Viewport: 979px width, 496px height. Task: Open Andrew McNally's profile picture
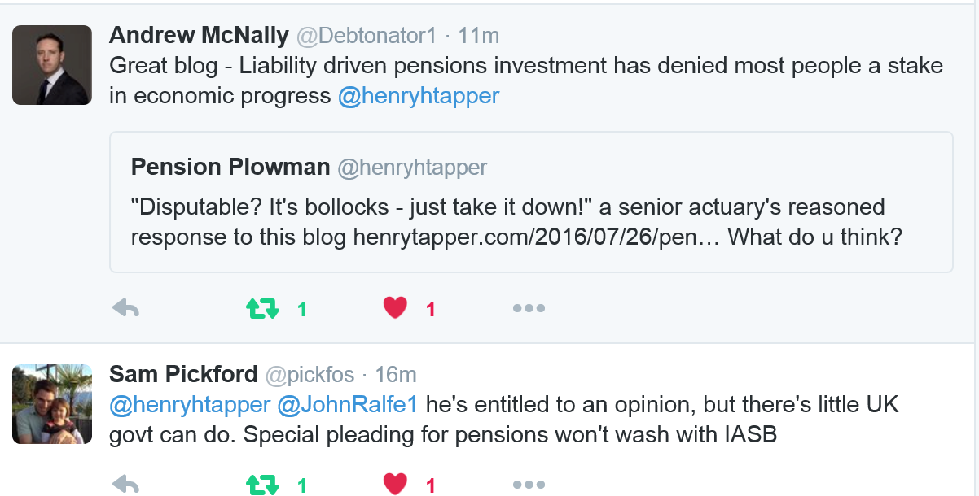pos(52,65)
